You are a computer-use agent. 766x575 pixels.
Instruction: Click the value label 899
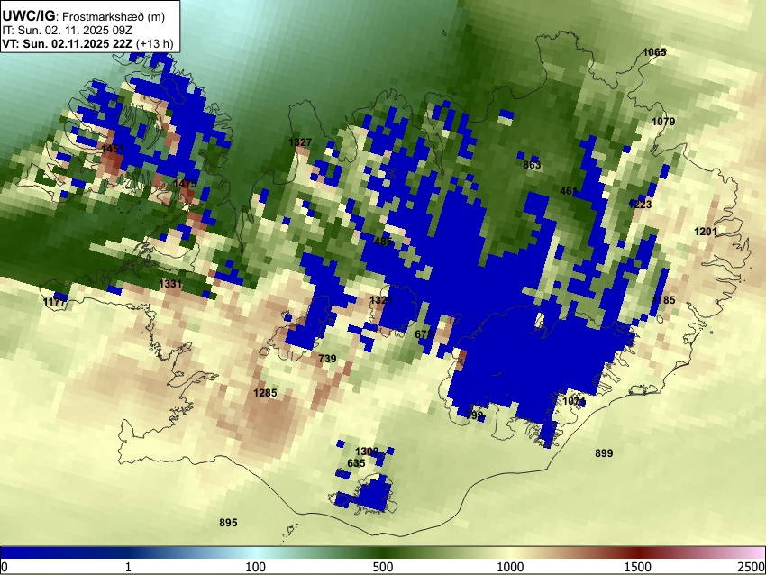point(604,453)
